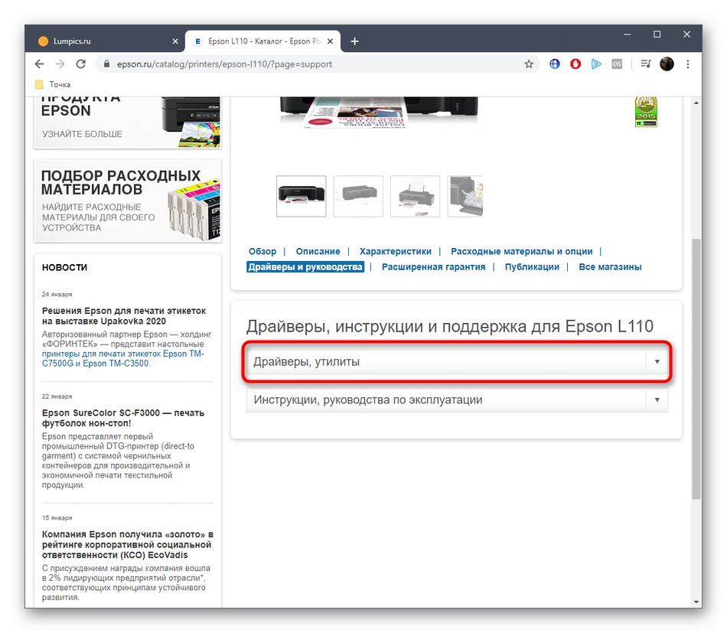Reload the page with the refresh icon
727x633 pixels.
81,64
